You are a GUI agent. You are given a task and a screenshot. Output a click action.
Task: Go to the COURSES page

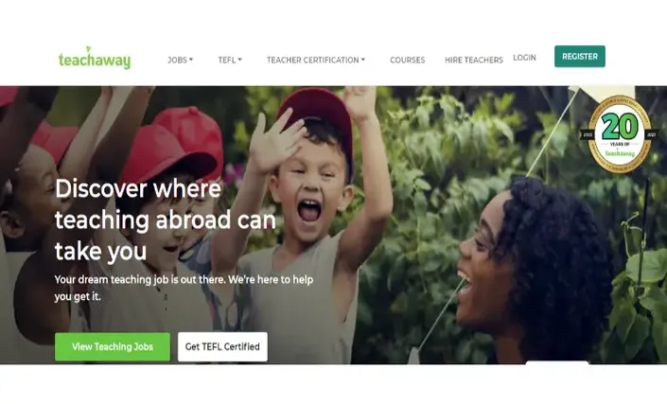click(x=408, y=60)
